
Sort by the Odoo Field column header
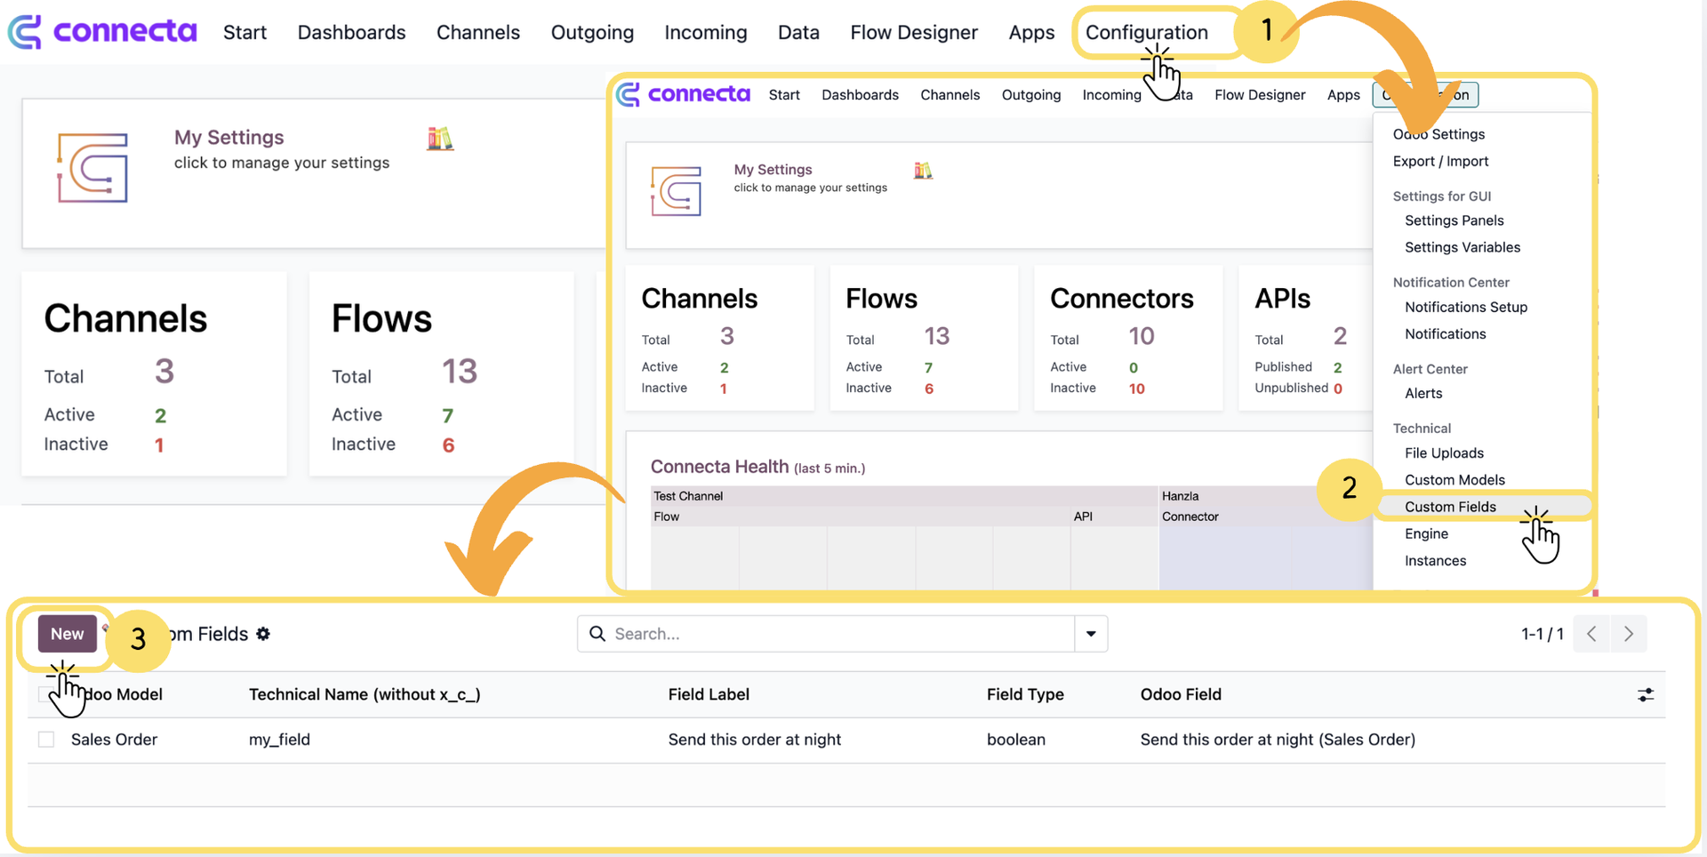pyautogui.click(x=1181, y=694)
